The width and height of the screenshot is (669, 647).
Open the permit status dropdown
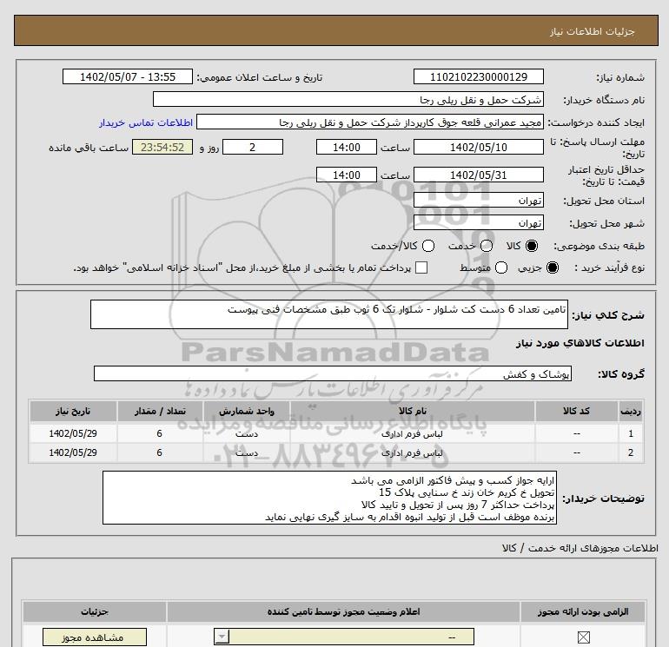pyautogui.click(x=344, y=637)
